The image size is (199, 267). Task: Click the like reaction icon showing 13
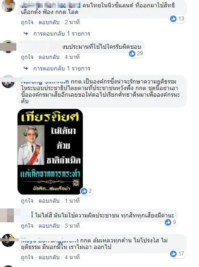[x=173, y=18]
